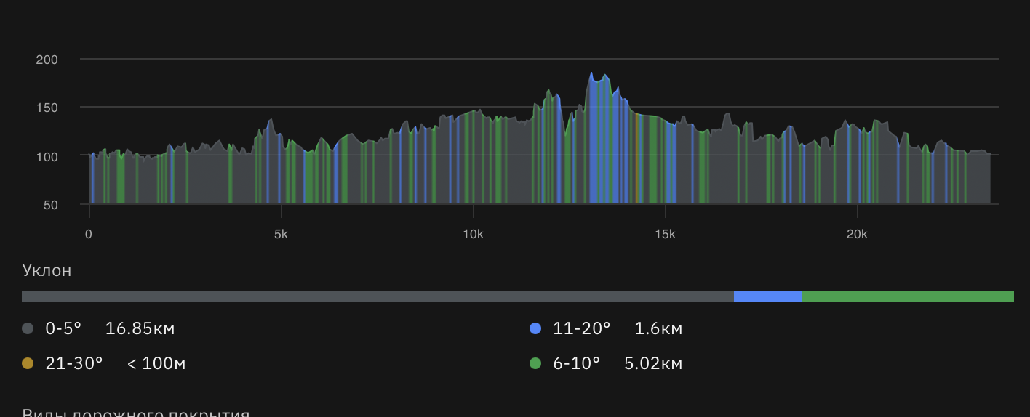Click the green segment of slope bar
Screen dimensions: 1030x417
click(907, 296)
